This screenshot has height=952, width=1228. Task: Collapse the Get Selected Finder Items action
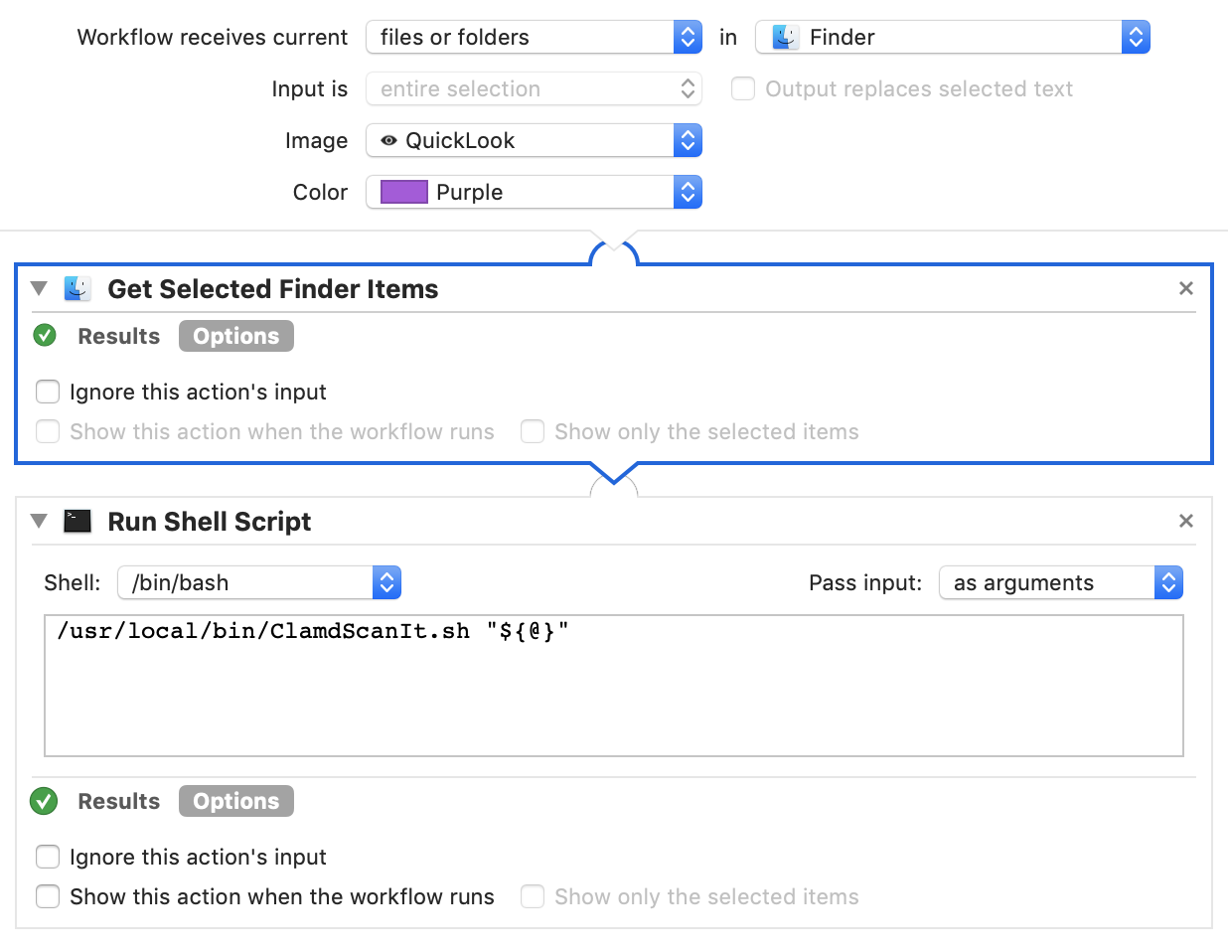[39, 289]
